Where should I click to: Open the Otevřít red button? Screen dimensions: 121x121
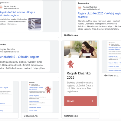(x=80, y=101)
